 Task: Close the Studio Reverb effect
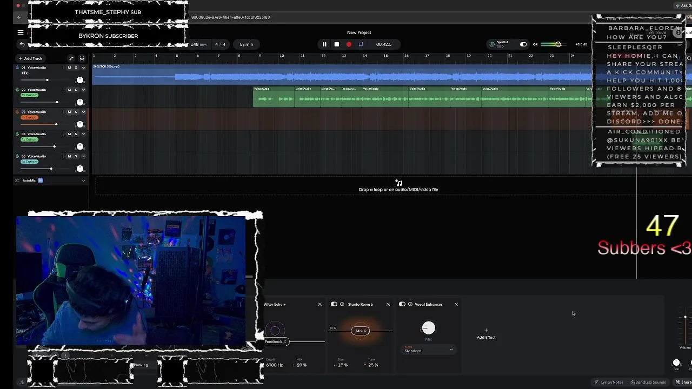[388, 304]
